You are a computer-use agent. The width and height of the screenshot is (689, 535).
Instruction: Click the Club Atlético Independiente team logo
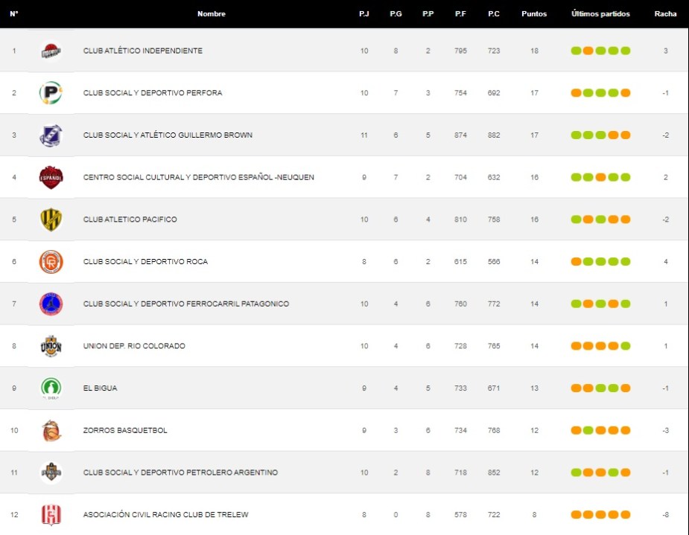point(51,51)
